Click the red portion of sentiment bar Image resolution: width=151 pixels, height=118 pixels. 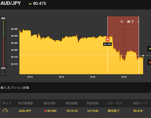coord(3,52)
